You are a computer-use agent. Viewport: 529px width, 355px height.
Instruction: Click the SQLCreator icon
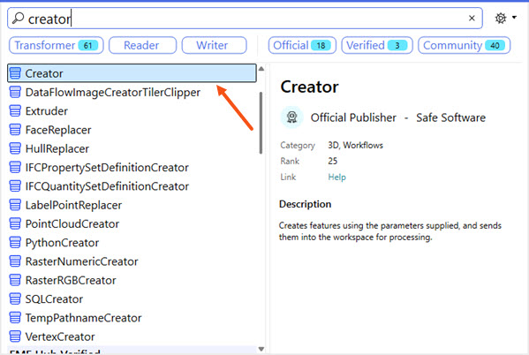pos(15,299)
